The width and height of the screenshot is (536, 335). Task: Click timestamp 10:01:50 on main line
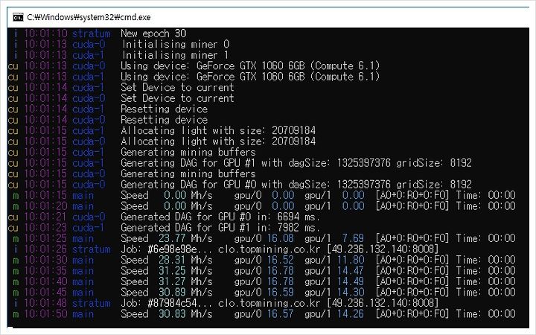click(46, 314)
